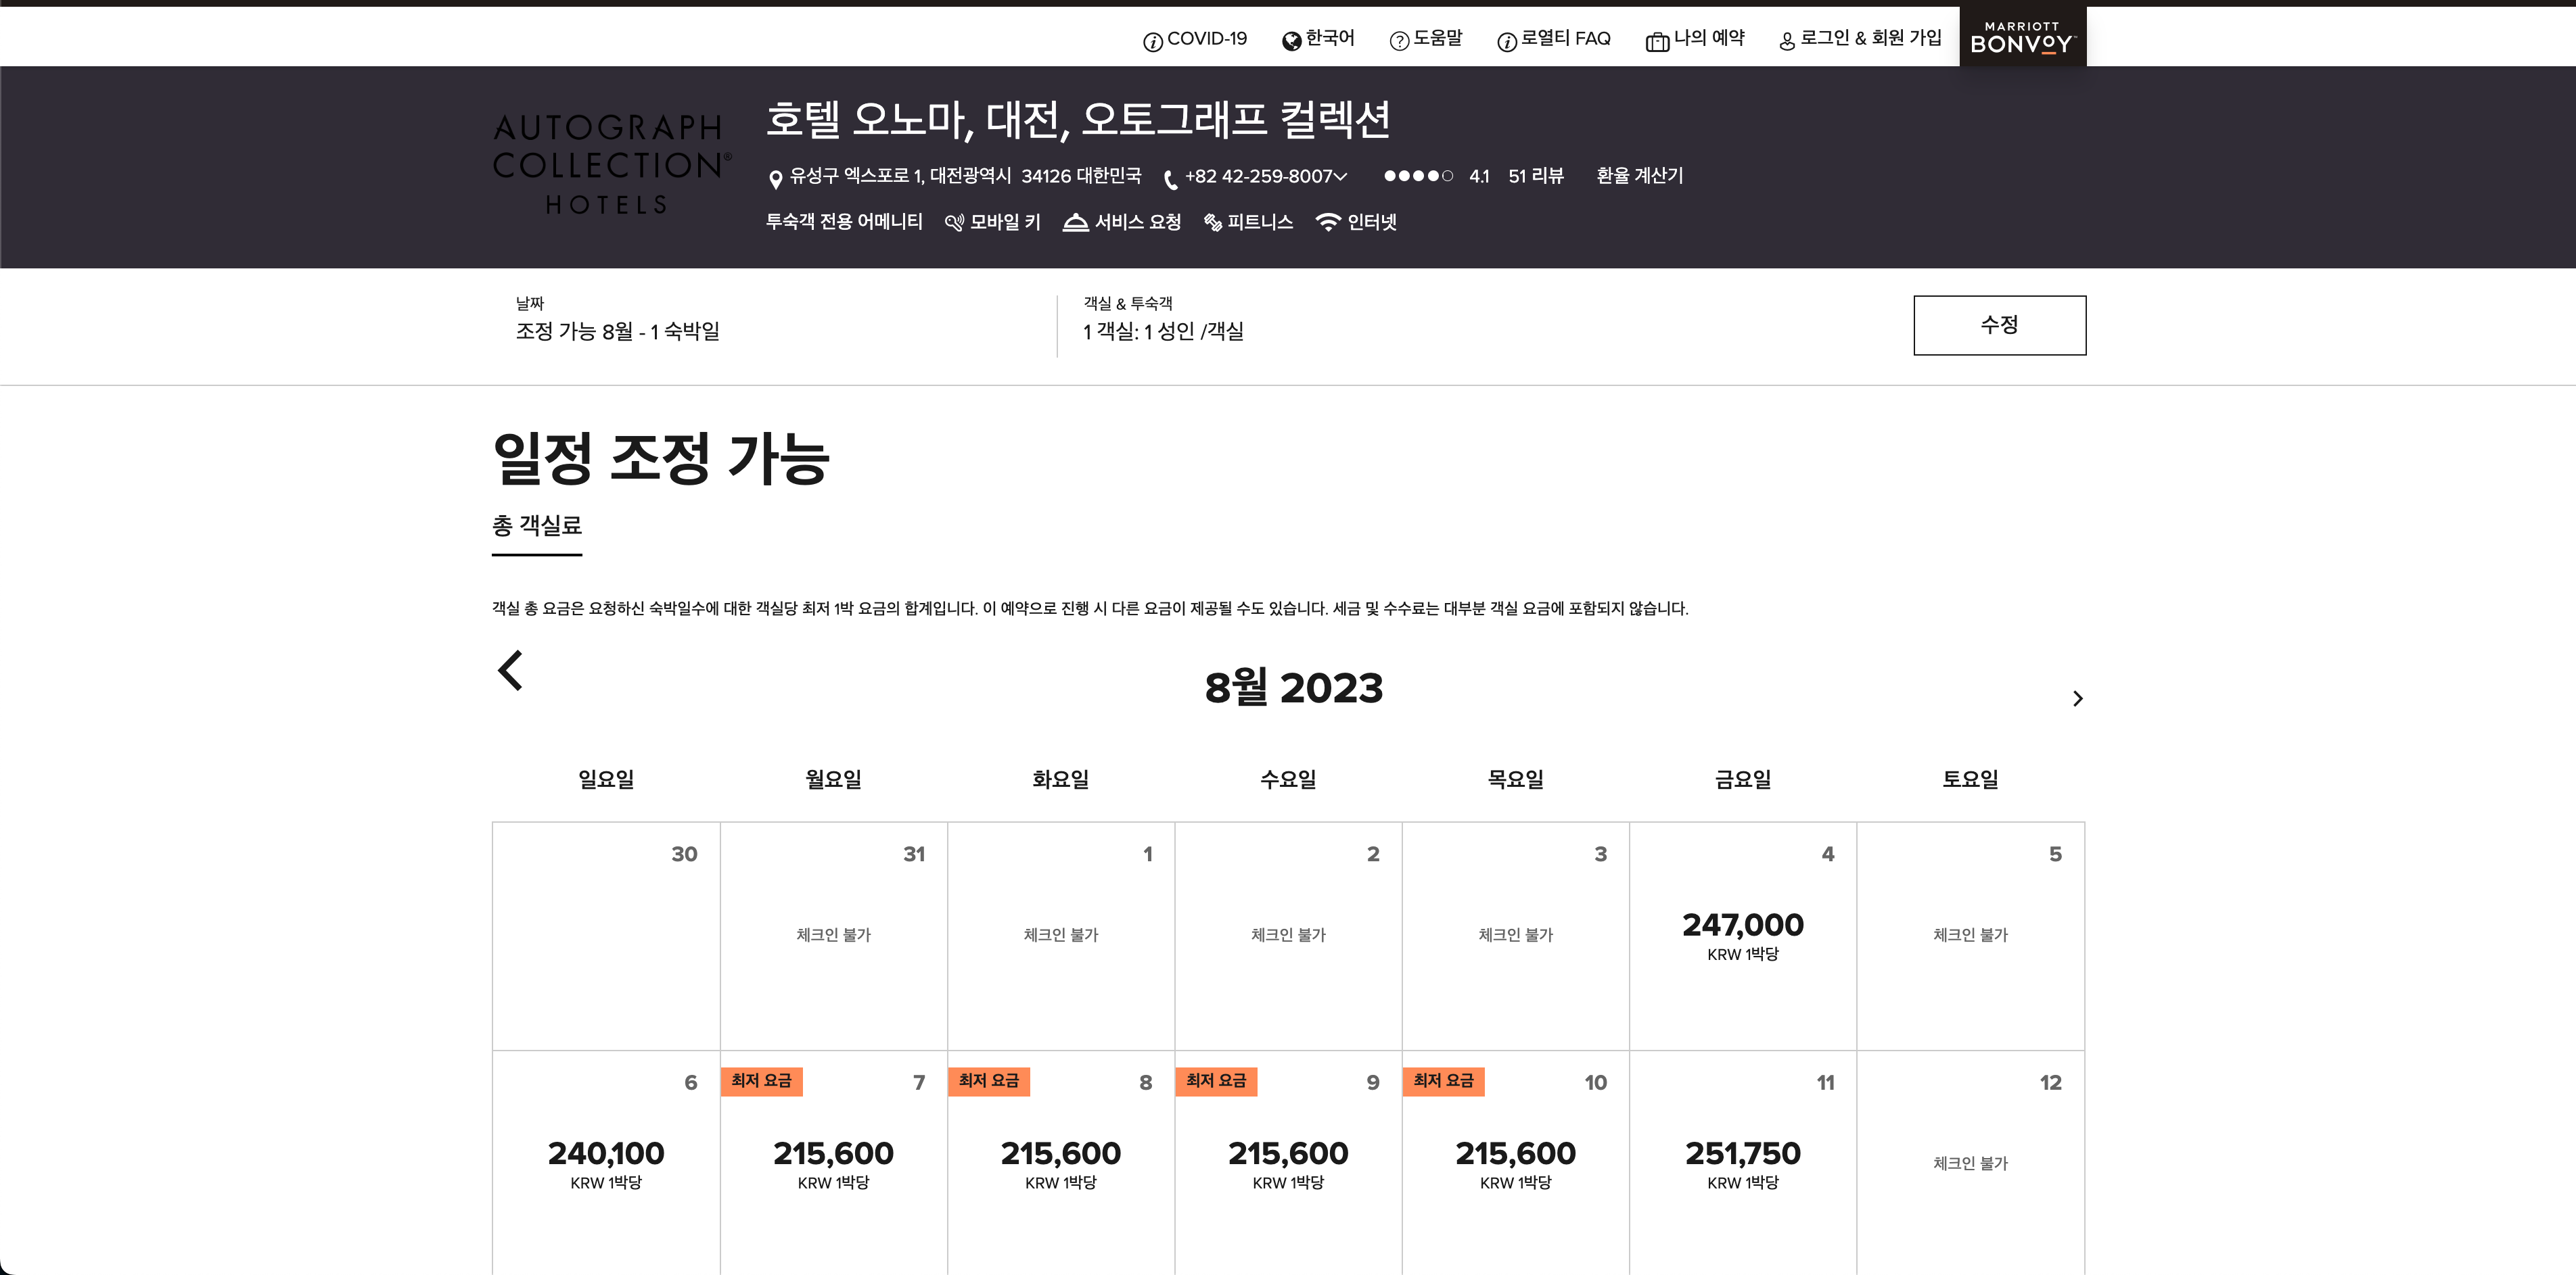Click the 일정 조정 가능 heading
Viewport: 2576px width, 1275px height.
point(661,458)
